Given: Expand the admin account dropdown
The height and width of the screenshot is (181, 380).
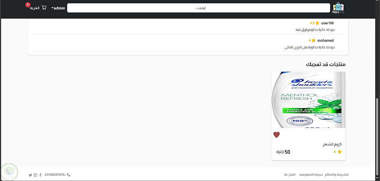Looking at the screenshot, I should point(59,8).
